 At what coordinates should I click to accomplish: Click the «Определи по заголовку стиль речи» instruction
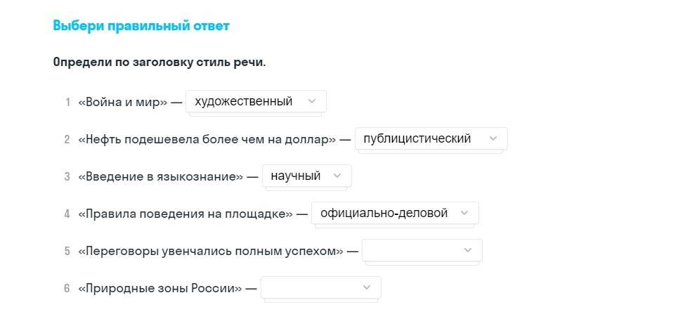coord(159,62)
